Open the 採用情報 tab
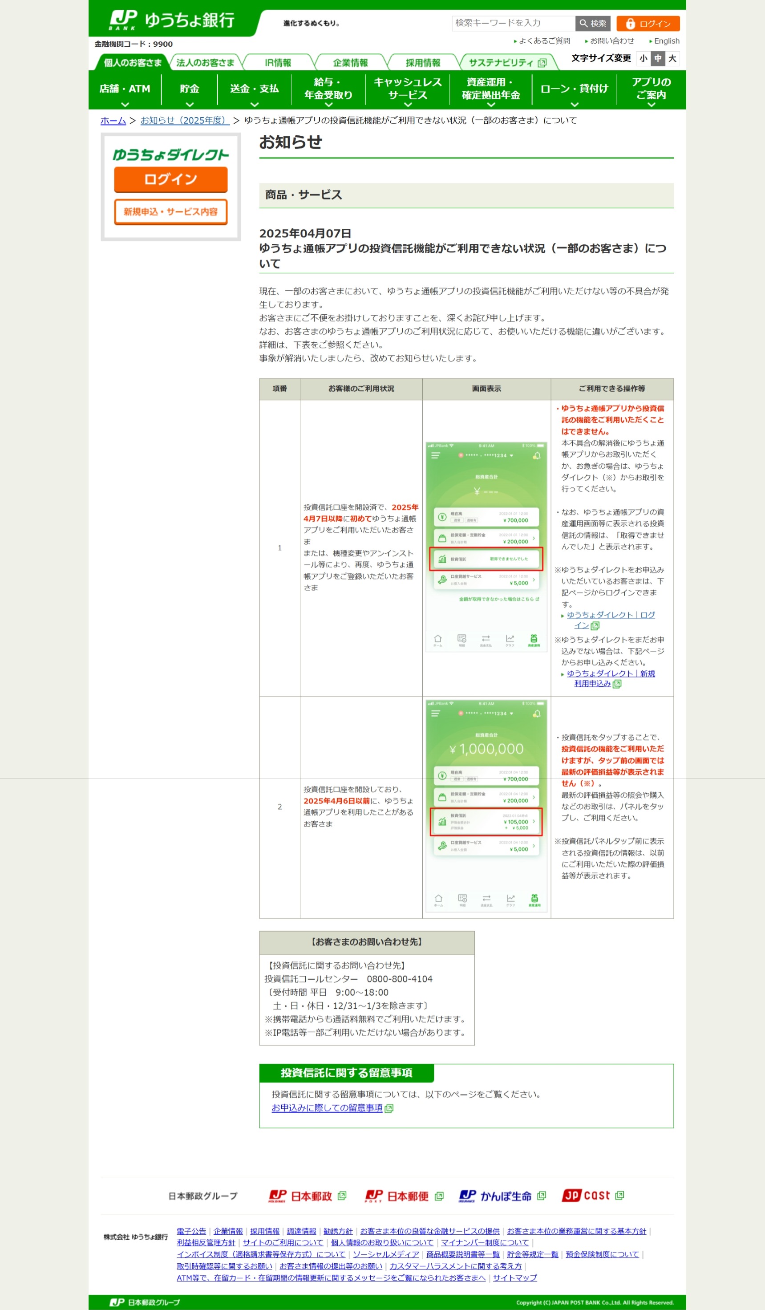This screenshot has height=1310, width=765. point(424,62)
